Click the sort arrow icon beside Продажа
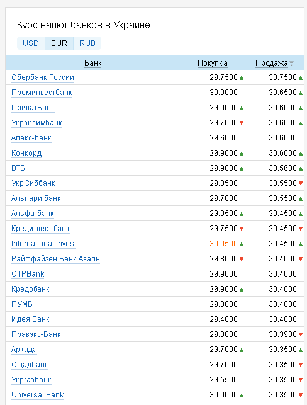The width and height of the screenshot is (307, 405). pyautogui.click(x=291, y=63)
